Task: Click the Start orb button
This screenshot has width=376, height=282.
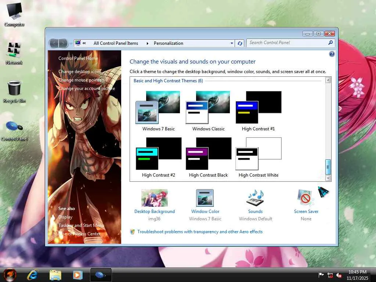Action: pyautogui.click(x=10, y=275)
